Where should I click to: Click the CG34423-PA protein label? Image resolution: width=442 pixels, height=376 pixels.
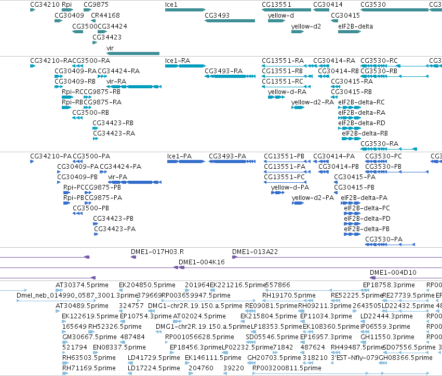point(115,229)
